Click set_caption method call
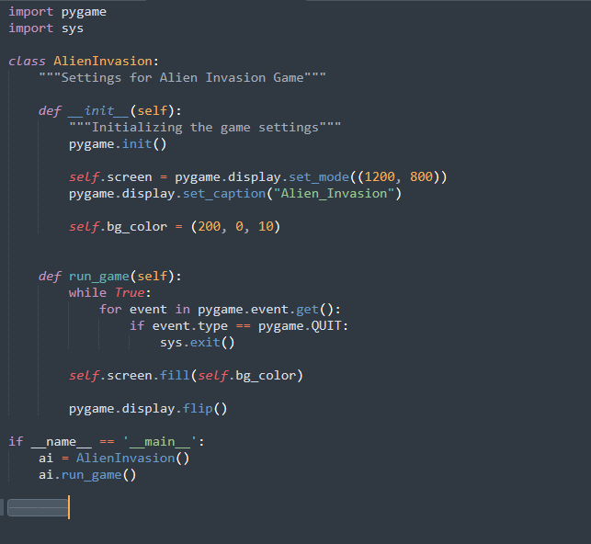This screenshot has height=544, width=591. [224, 194]
